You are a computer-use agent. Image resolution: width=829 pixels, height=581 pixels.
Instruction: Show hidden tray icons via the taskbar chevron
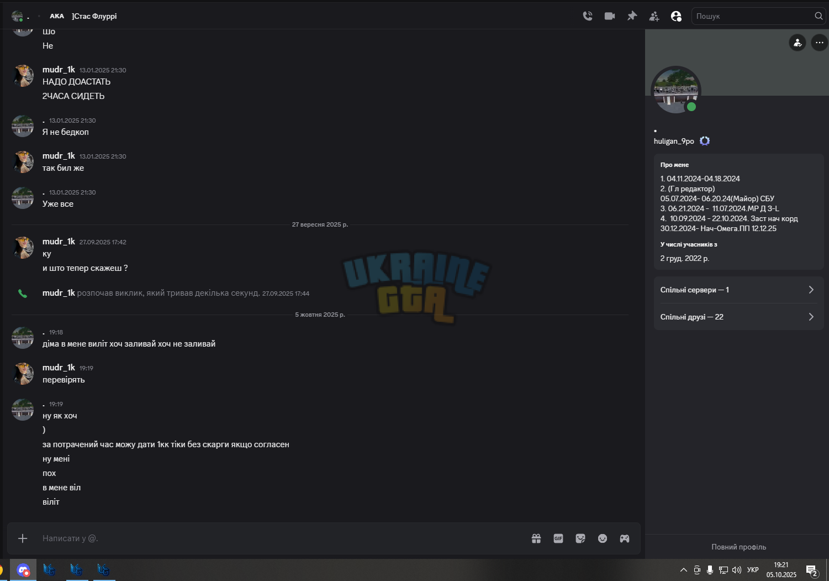[x=684, y=570]
